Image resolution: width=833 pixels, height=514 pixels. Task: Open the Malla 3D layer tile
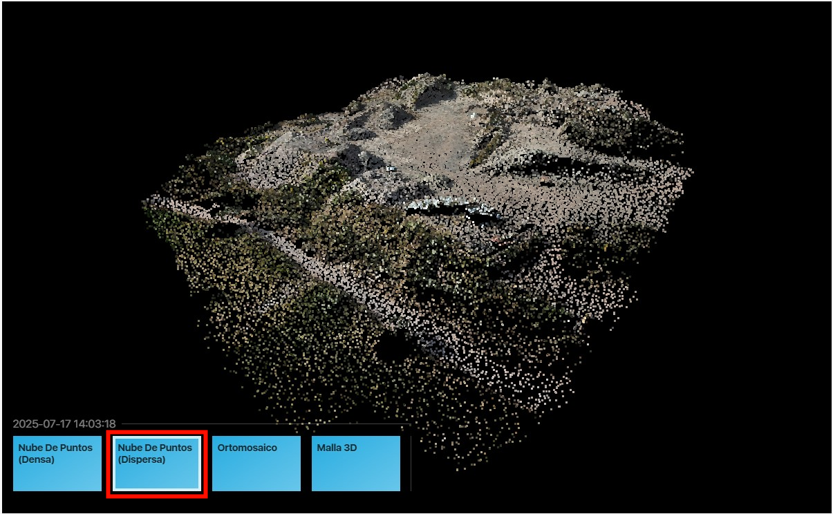click(x=355, y=463)
